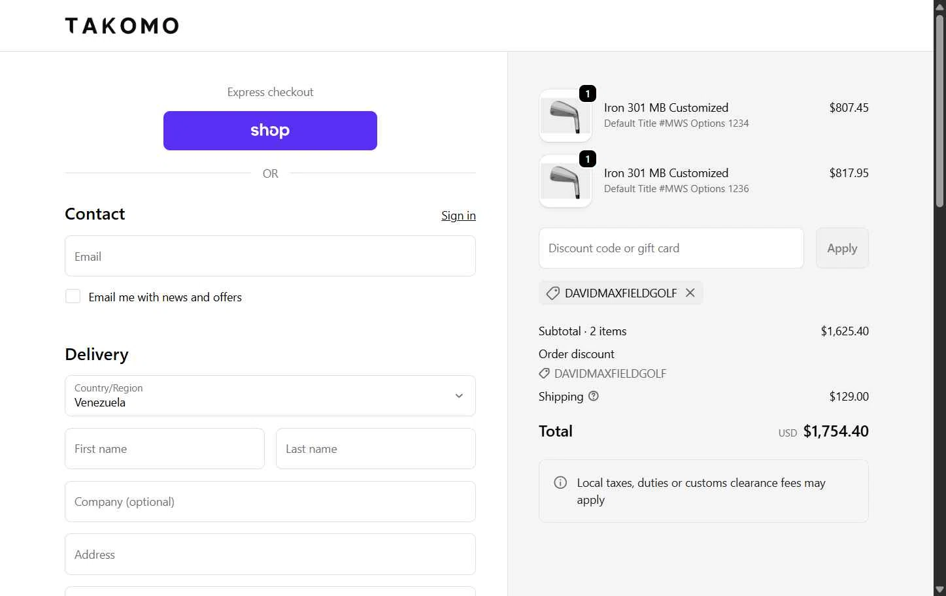
Task: Focus the Address field
Action: pos(270,555)
